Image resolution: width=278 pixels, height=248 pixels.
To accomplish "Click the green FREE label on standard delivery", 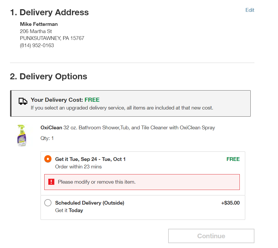I will 233,159.
